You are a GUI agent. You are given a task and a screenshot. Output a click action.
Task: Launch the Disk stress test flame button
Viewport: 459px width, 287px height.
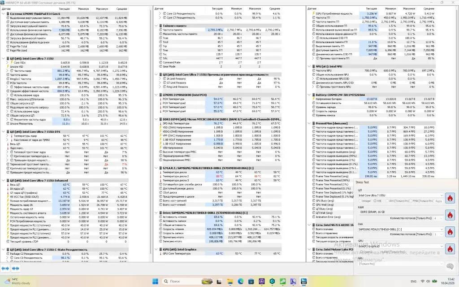coord(450,231)
